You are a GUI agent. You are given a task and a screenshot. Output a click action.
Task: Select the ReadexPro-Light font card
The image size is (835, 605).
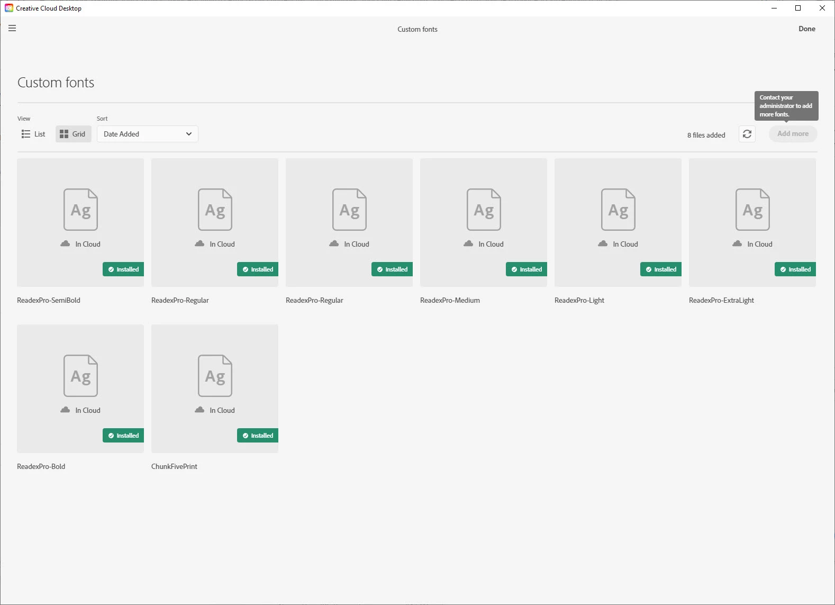click(618, 223)
